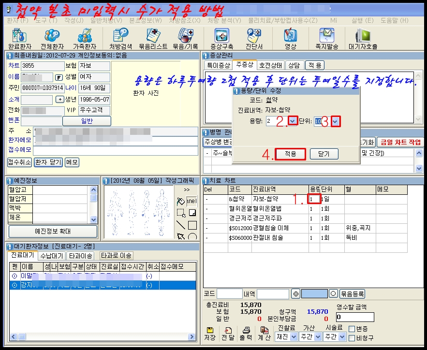The width and height of the screenshot is (427, 350).
Task: Select the paint bucket drawing tool
Action: (181, 201)
